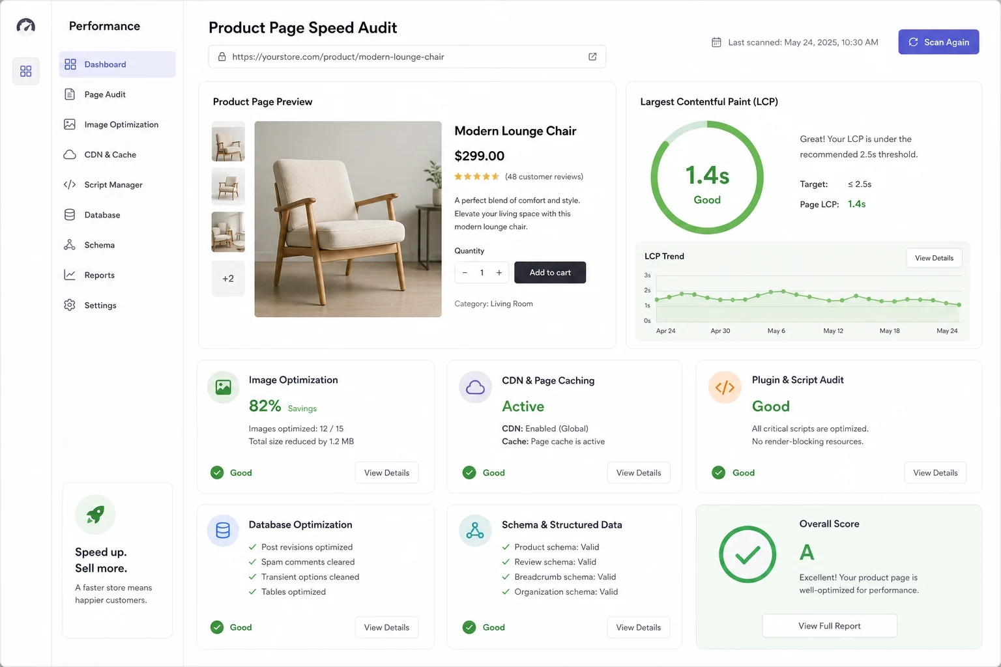This screenshot has width=1001, height=667.
Task: Click the orange code icon on Plugin & Script Audit
Action: click(725, 388)
